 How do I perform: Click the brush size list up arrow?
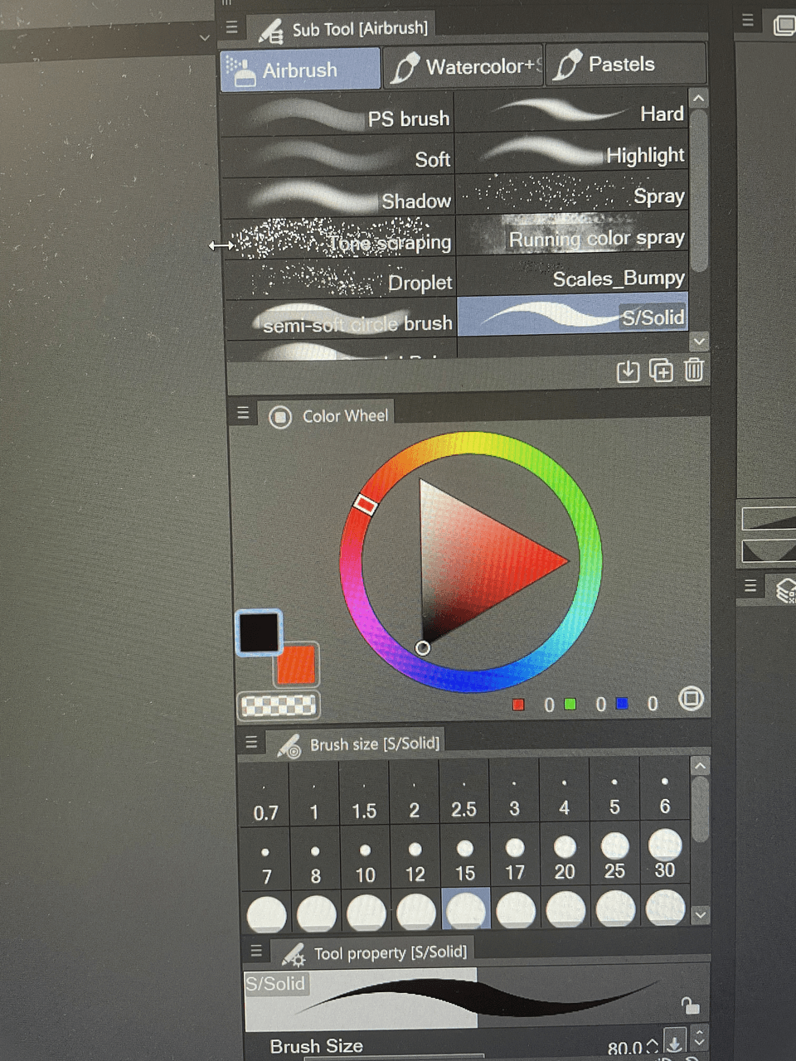700,766
